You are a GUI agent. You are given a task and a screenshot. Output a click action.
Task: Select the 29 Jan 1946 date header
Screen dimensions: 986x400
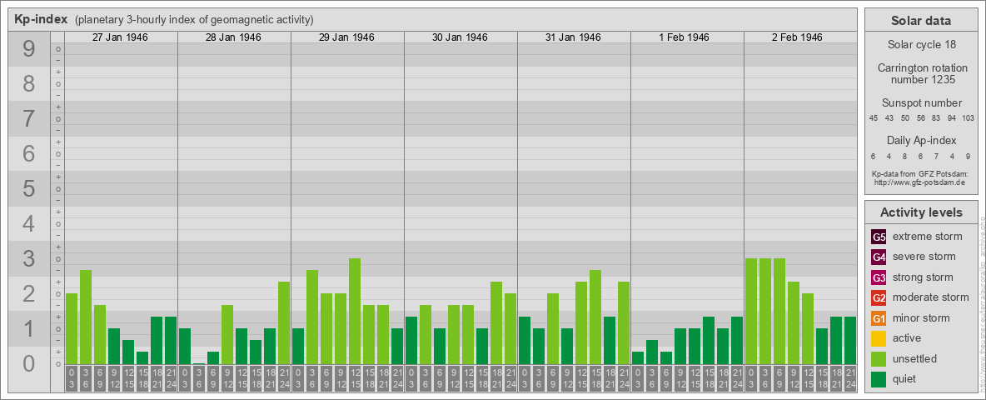coord(346,37)
